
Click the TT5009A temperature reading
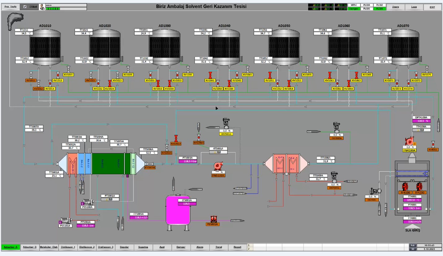(x=318, y=179)
